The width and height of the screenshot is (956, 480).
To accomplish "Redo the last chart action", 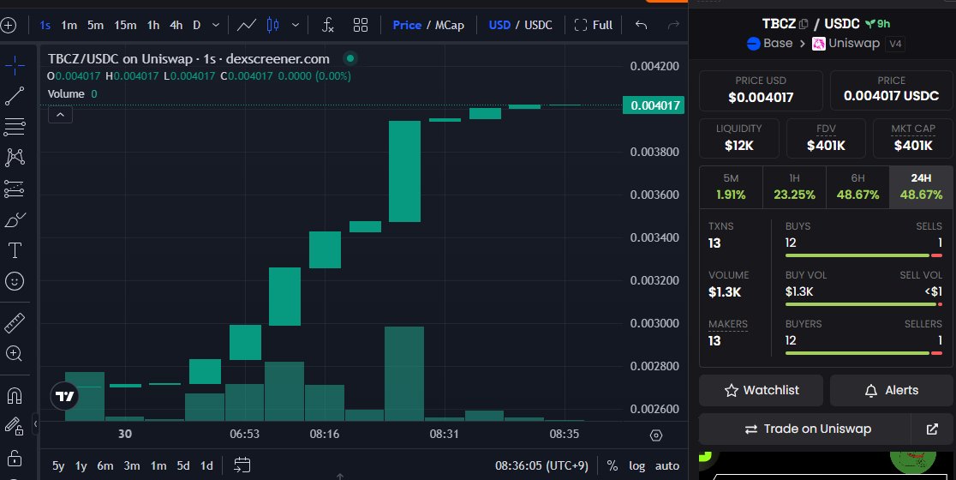I will coord(673,25).
